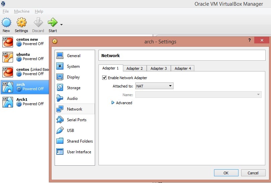
Task: Expand the Advanced section triangle
Action: [113, 103]
